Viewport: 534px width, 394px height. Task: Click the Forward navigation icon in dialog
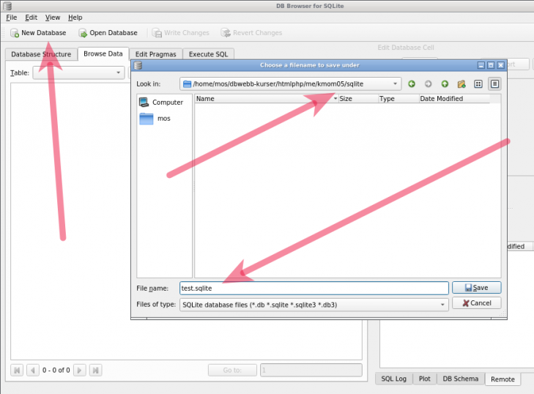428,83
